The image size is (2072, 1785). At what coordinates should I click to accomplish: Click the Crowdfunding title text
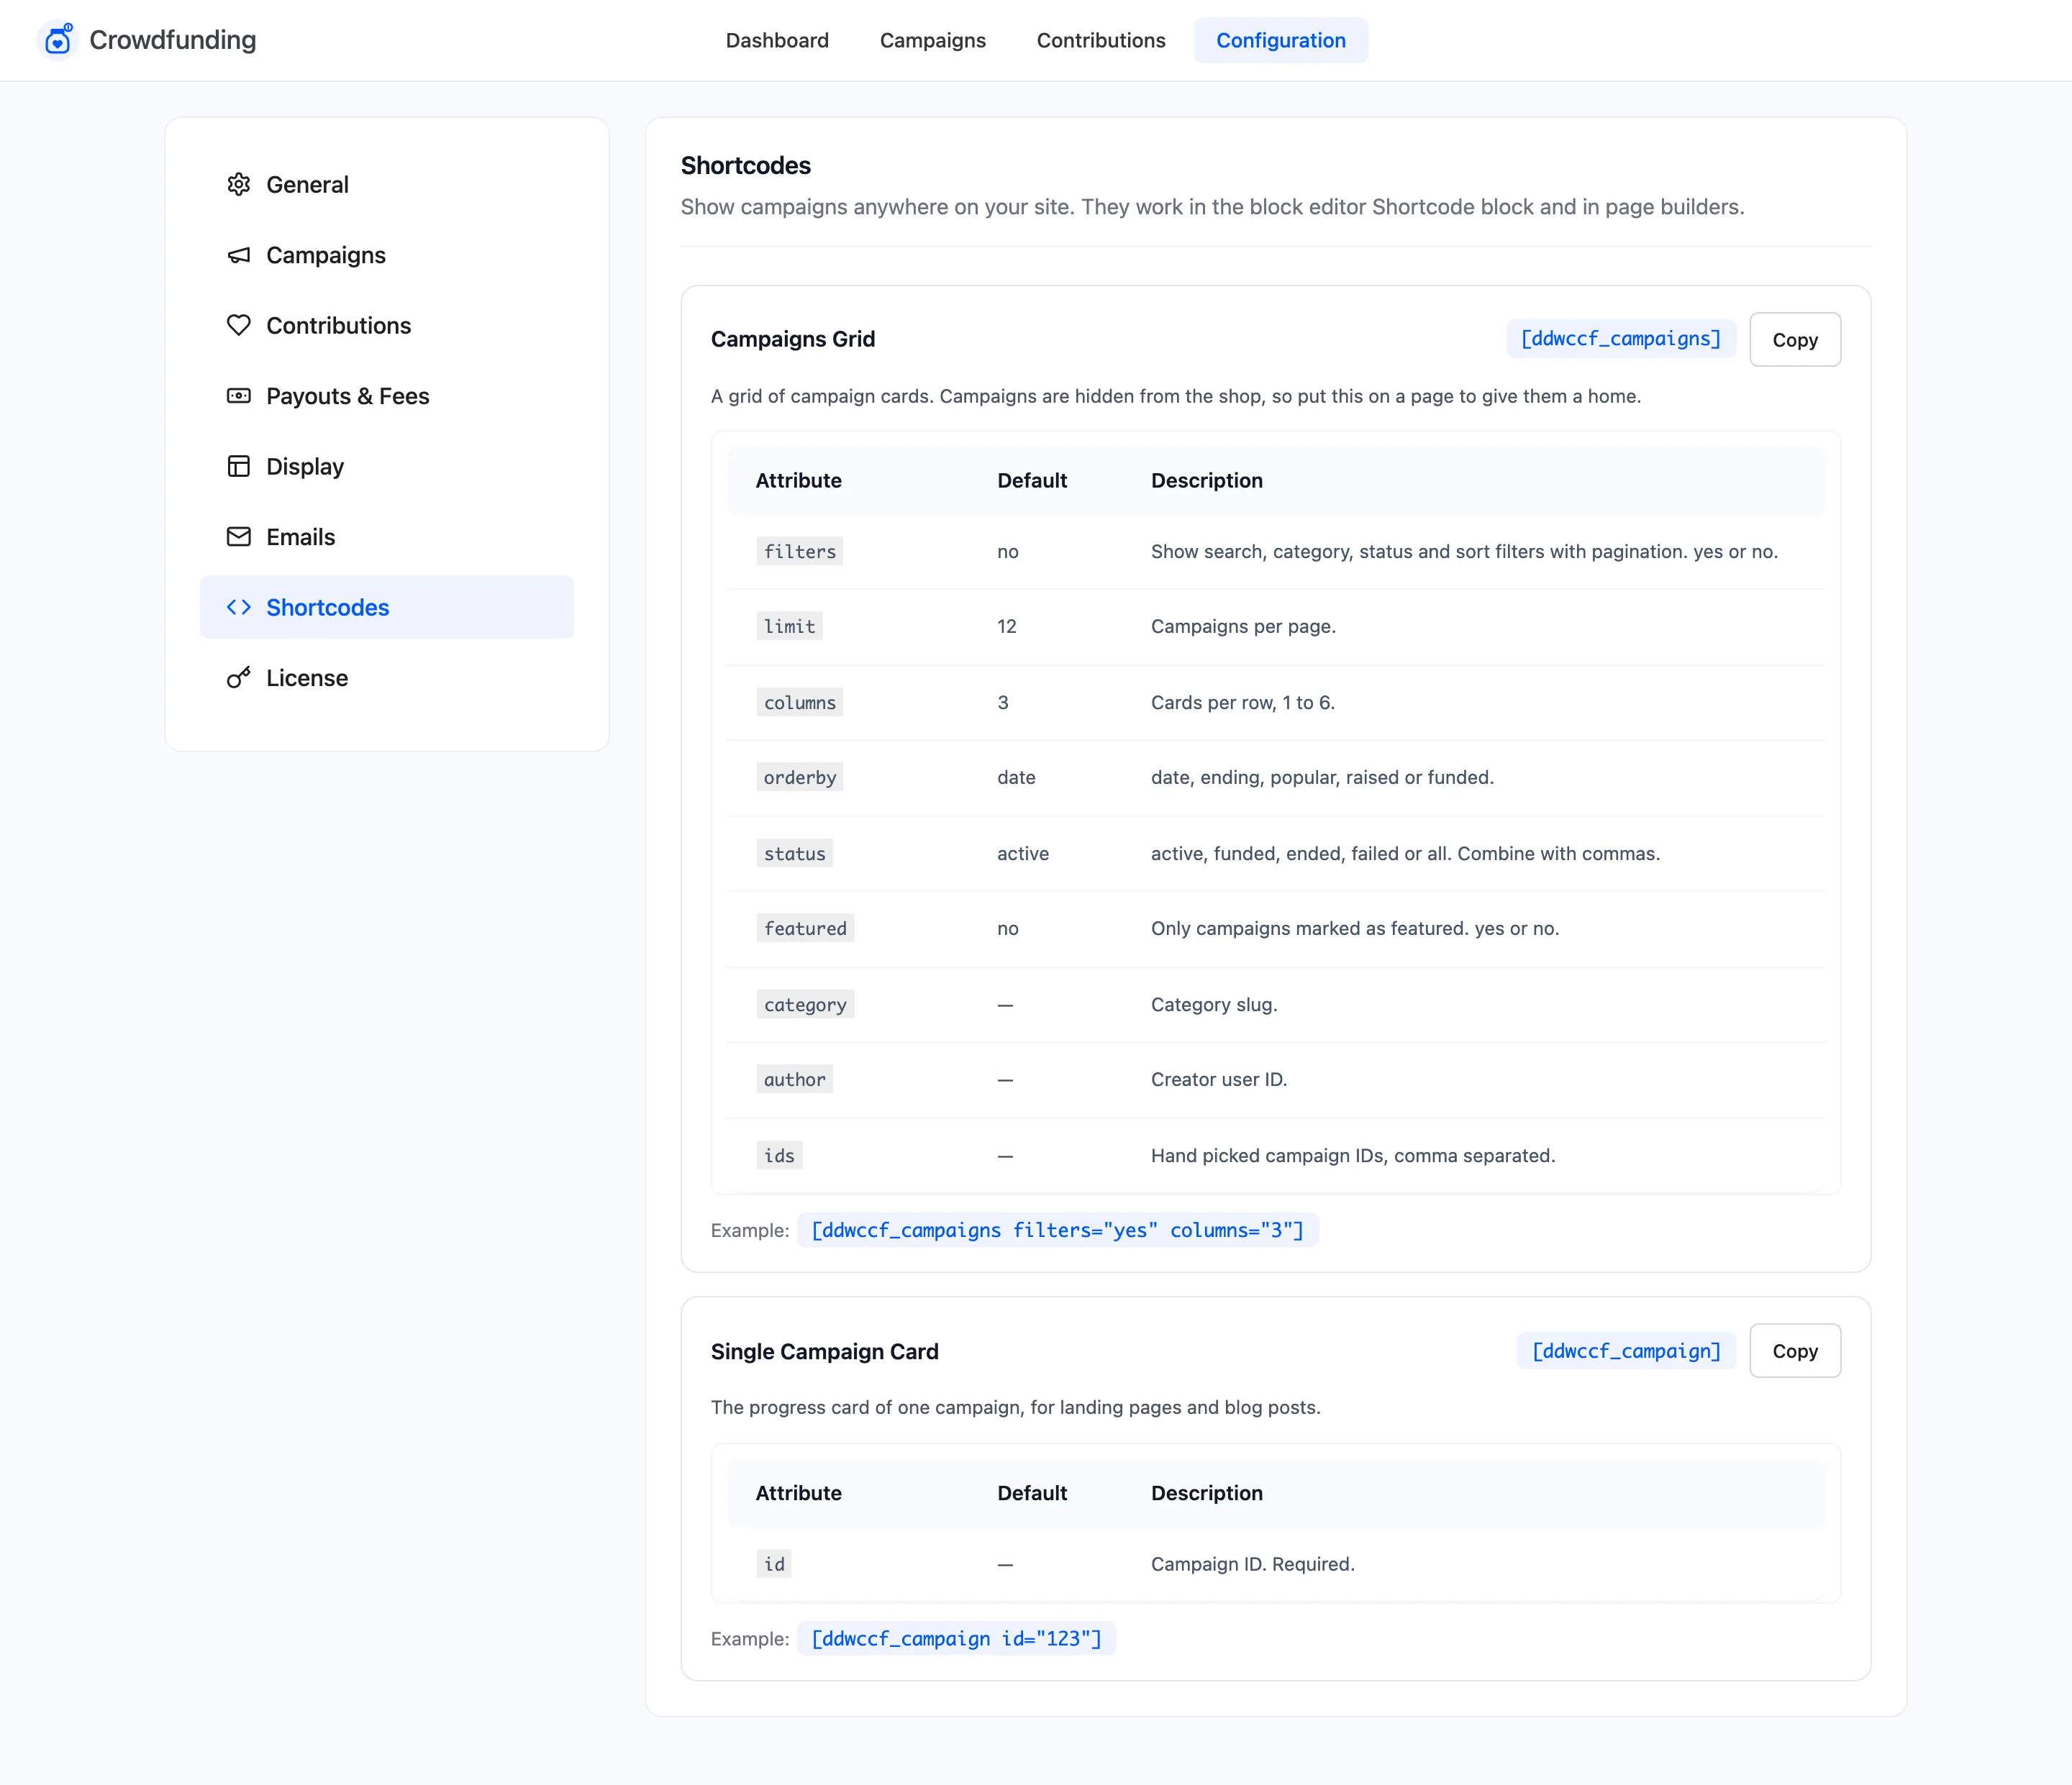pyautogui.click(x=173, y=40)
